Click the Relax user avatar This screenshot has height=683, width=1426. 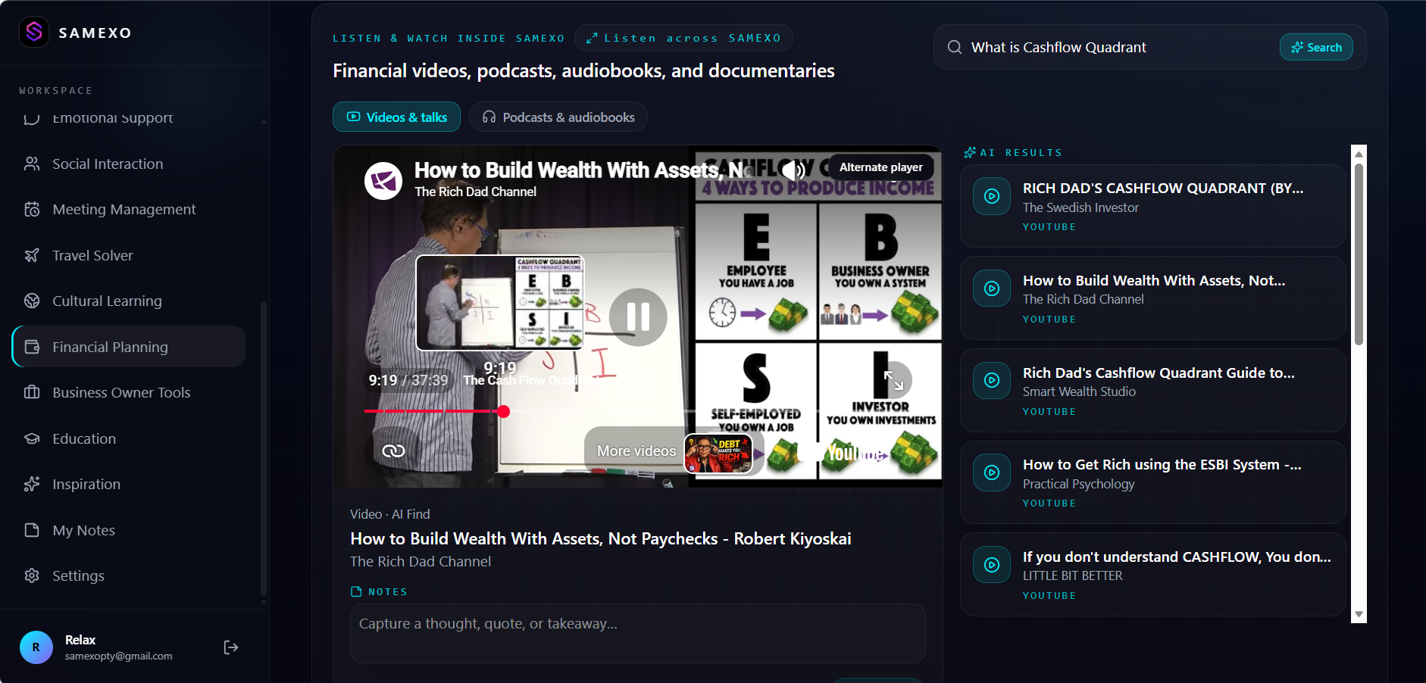coord(36,647)
